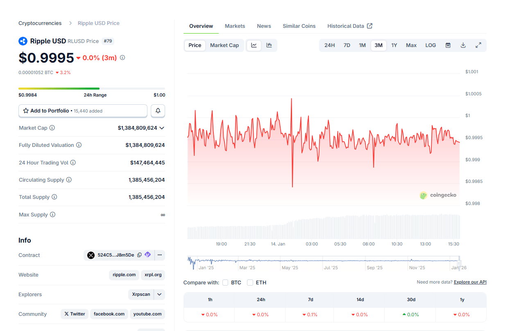This screenshot has width=528, height=331.
Task: Copy the contract address
Action: click(x=139, y=255)
